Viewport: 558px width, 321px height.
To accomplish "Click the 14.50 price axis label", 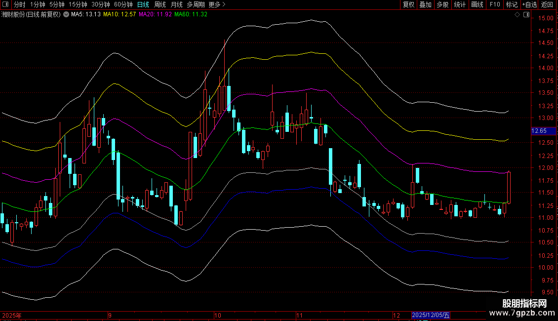I will pyautogui.click(x=546, y=42).
